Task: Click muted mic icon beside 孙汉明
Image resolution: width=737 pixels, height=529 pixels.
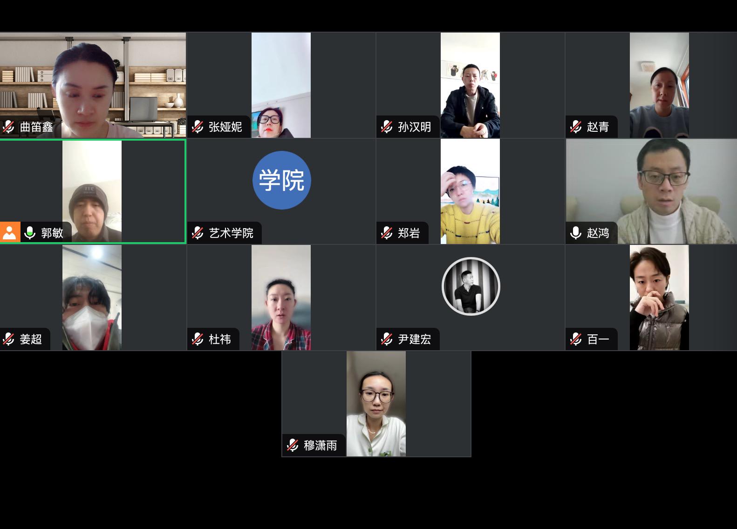Action: coord(387,127)
